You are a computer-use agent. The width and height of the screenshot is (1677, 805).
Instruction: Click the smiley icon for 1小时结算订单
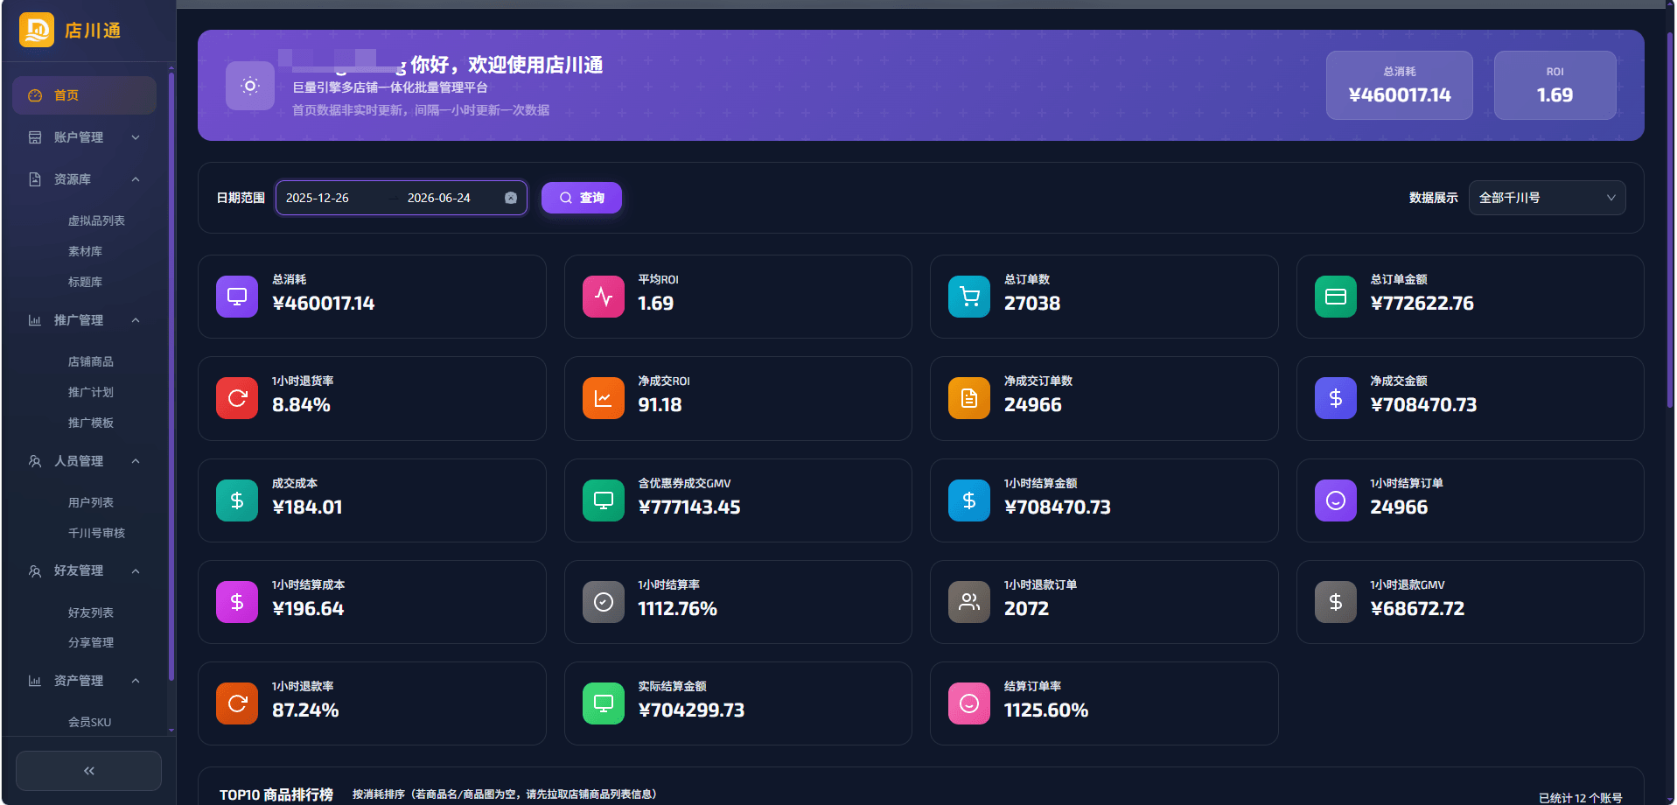pyautogui.click(x=1336, y=500)
